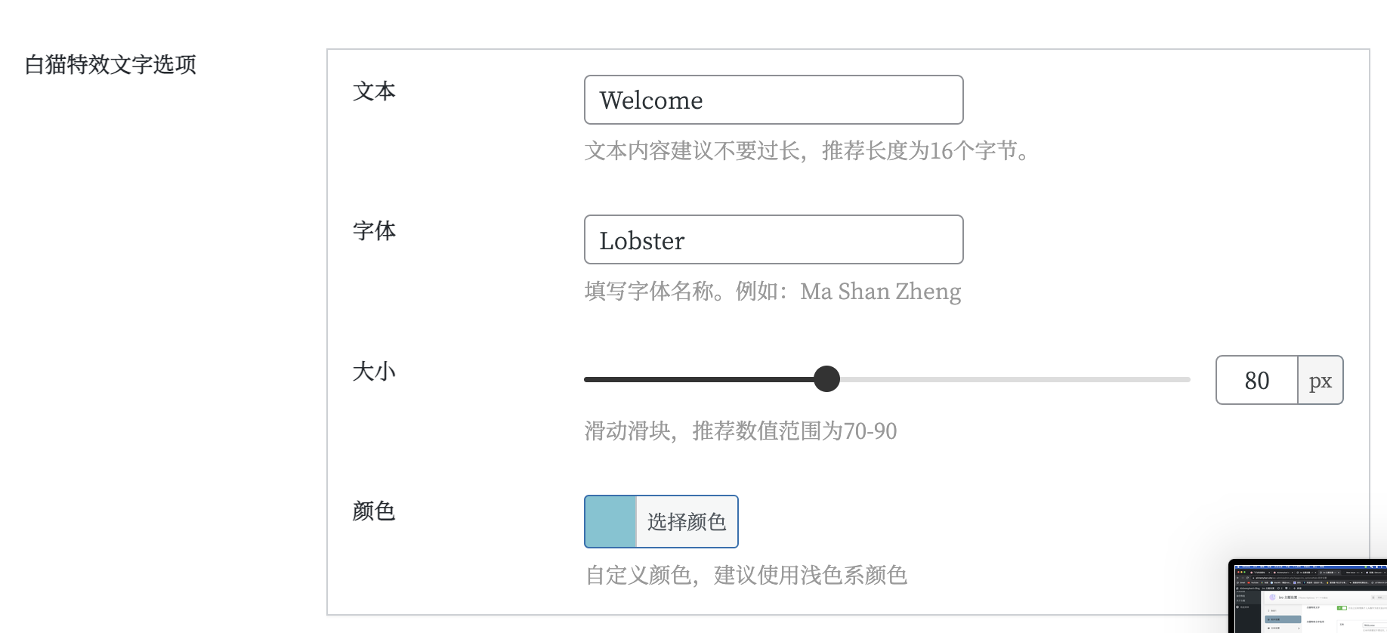Click the 文本 field label
Image resolution: width=1387 pixels, height=633 pixels.
(374, 91)
